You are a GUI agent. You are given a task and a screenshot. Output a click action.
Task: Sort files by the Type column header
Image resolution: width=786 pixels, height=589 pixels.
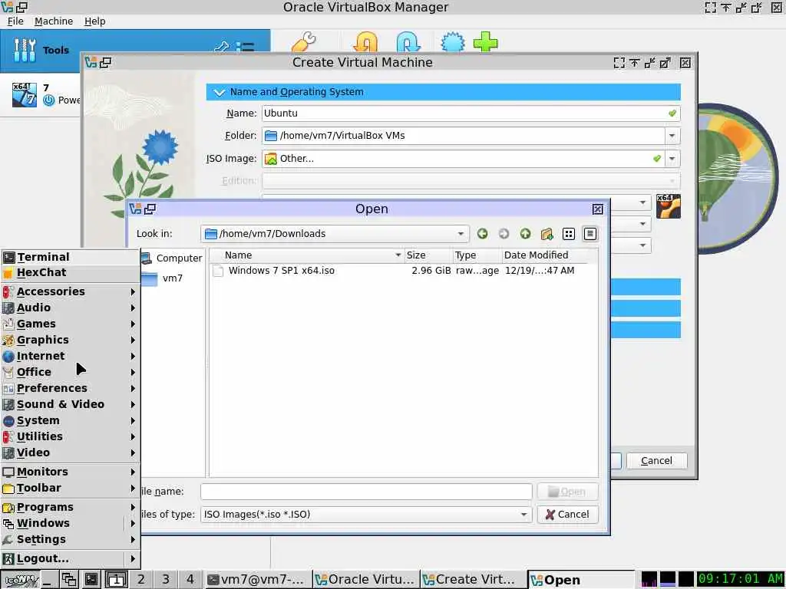[477, 255]
